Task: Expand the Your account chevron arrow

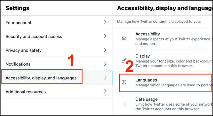Action: (105, 22)
